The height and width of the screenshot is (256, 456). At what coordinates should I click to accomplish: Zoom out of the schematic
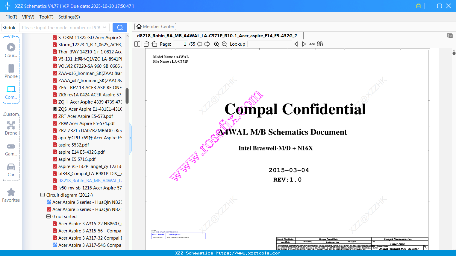coord(224,44)
